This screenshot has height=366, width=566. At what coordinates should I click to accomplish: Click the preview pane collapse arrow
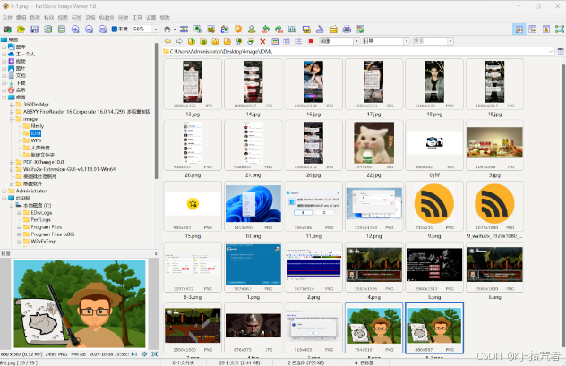(x=156, y=253)
